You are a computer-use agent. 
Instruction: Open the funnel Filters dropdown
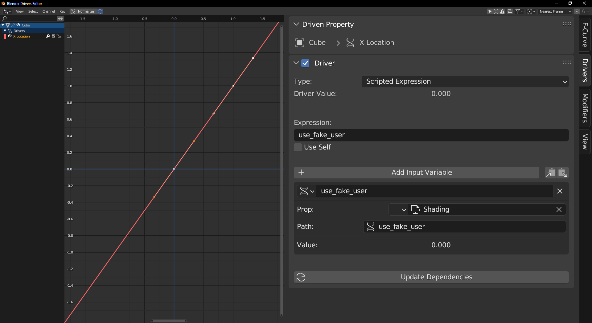(520, 11)
